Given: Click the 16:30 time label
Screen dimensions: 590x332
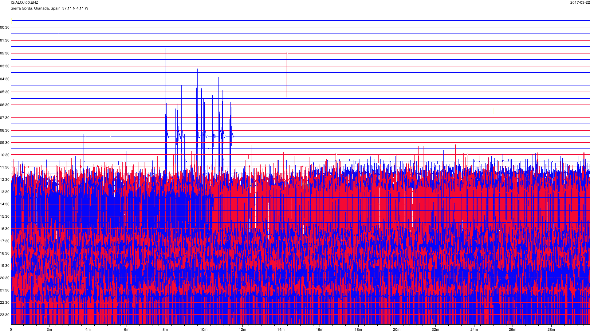Looking at the screenshot, I should pos(5,229).
